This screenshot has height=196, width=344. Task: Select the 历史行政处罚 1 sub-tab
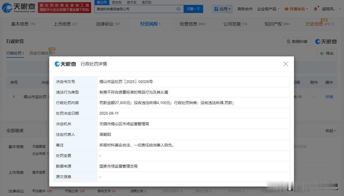click(42, 53)
